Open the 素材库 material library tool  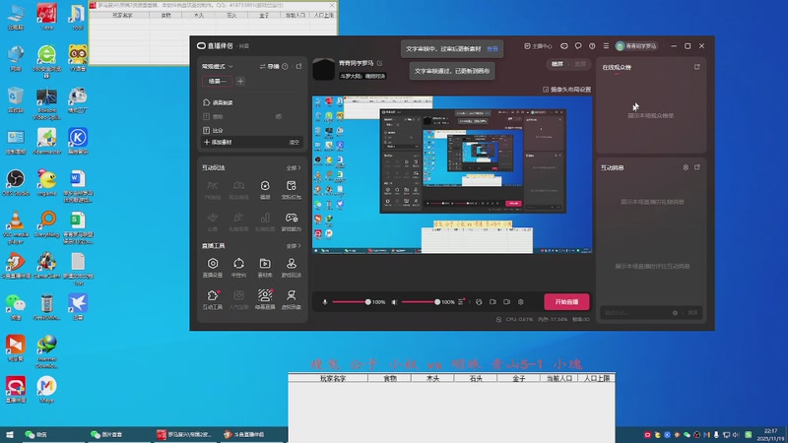tap(265, 267)
